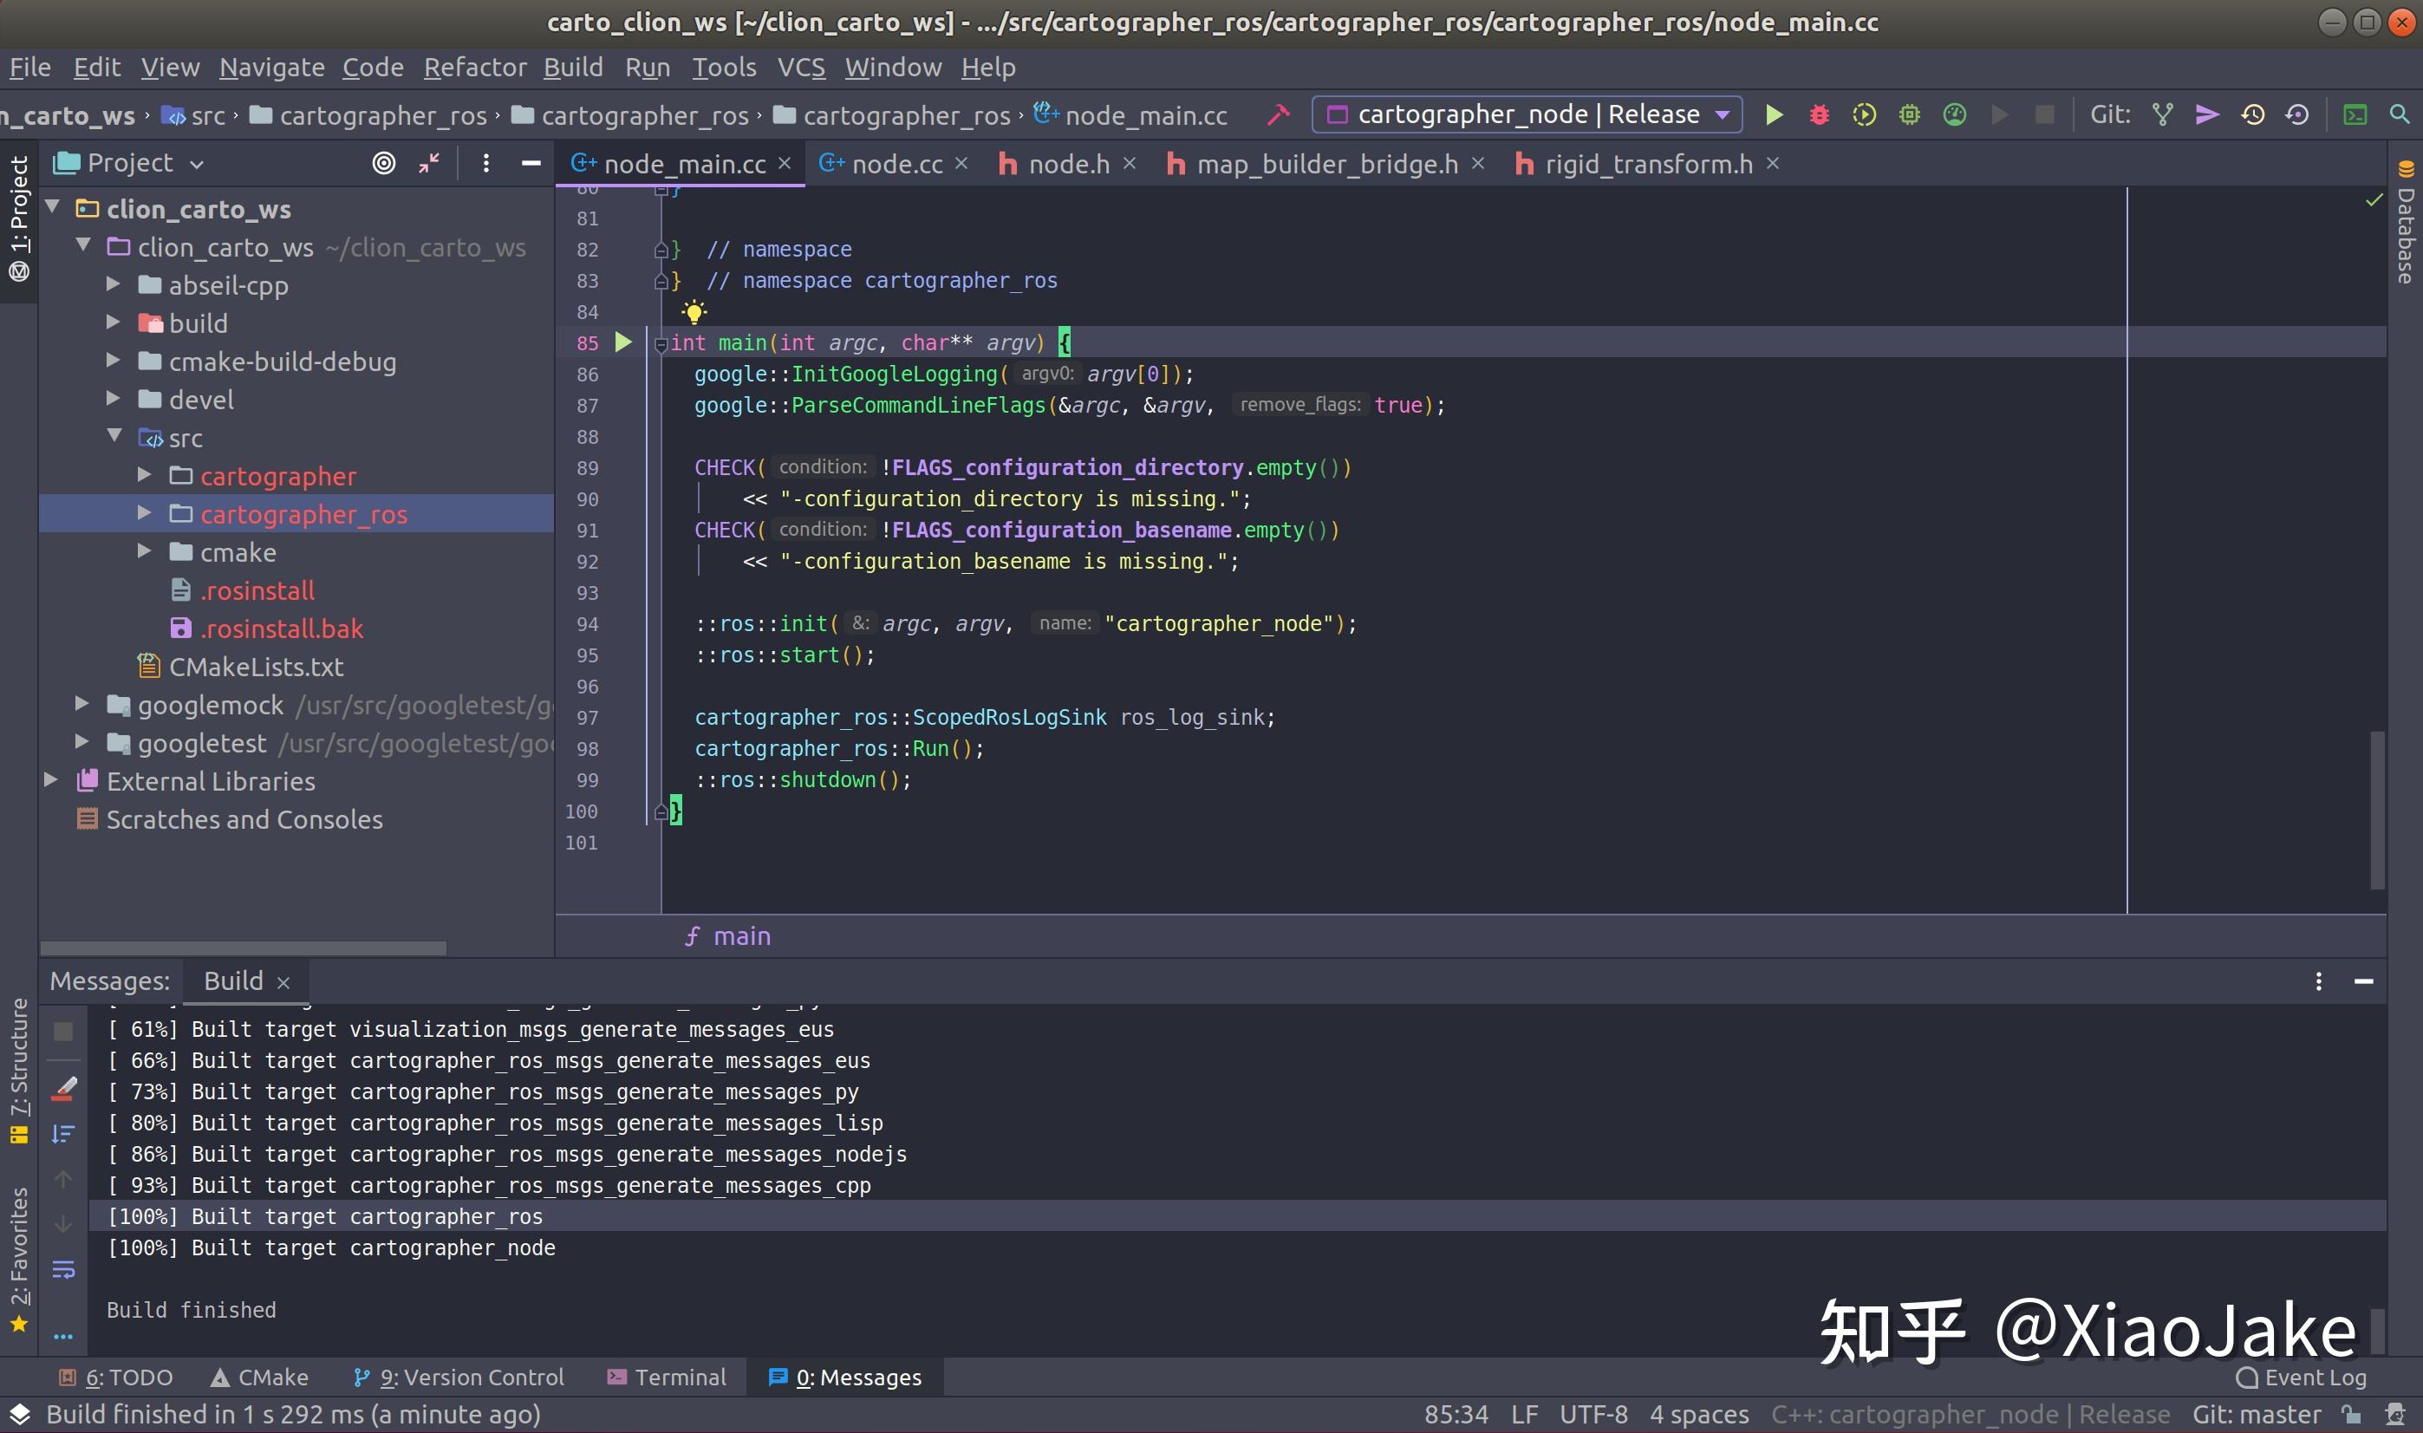Open the CMake tool window

click(x=258, y=1376)
